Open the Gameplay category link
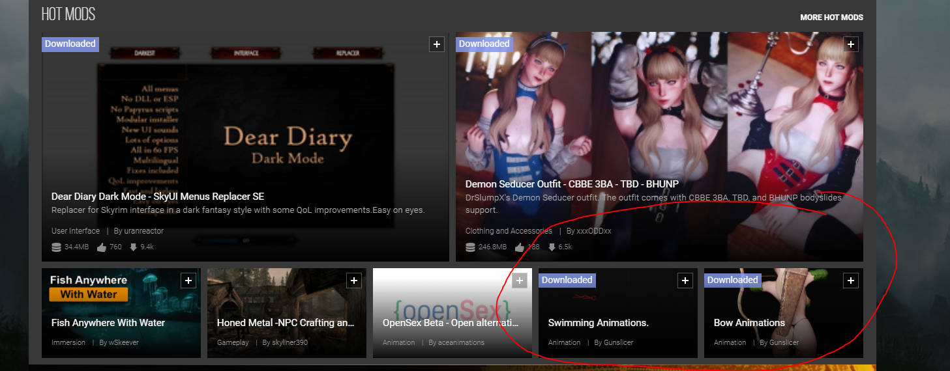This screenshot has height=371, width=950. coord(233,342)
